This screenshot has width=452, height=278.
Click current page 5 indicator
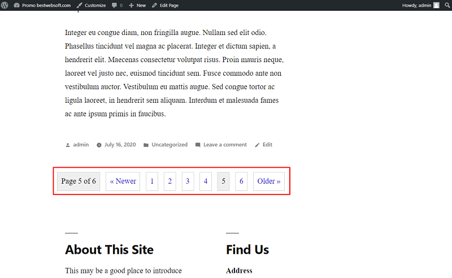pyautogui.click(x=223, y=181)
